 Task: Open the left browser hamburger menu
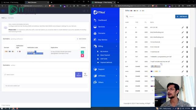89,6
